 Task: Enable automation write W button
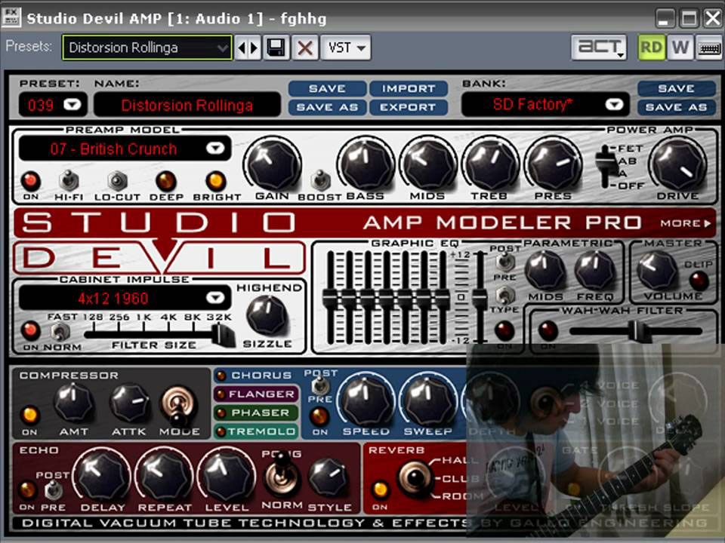pos(680,48)
